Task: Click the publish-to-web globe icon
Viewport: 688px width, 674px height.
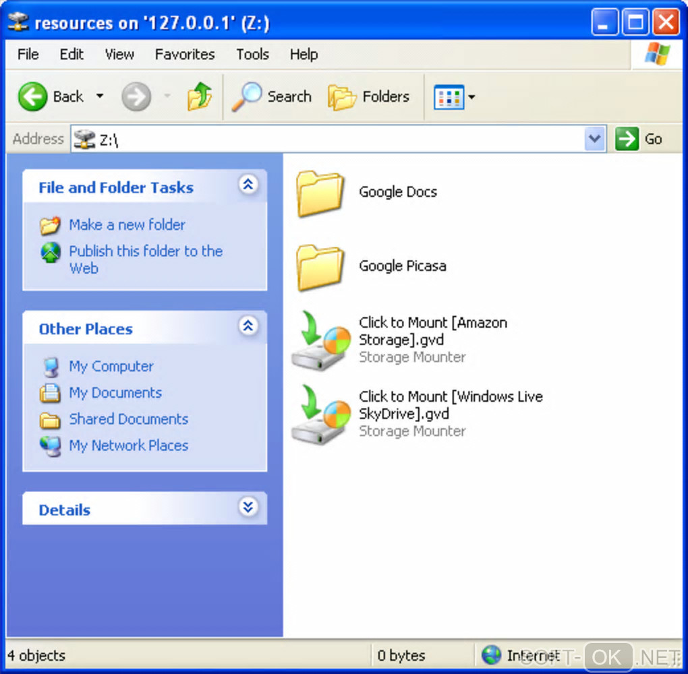Action: pos(51,253)
